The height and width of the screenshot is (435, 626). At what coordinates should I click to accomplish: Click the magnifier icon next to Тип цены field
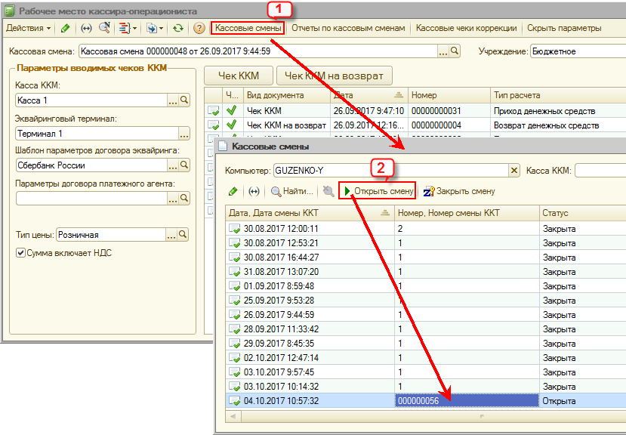point(184,235)
